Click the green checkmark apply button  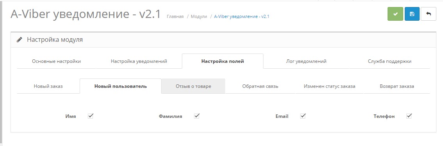(x=395, y=14)
